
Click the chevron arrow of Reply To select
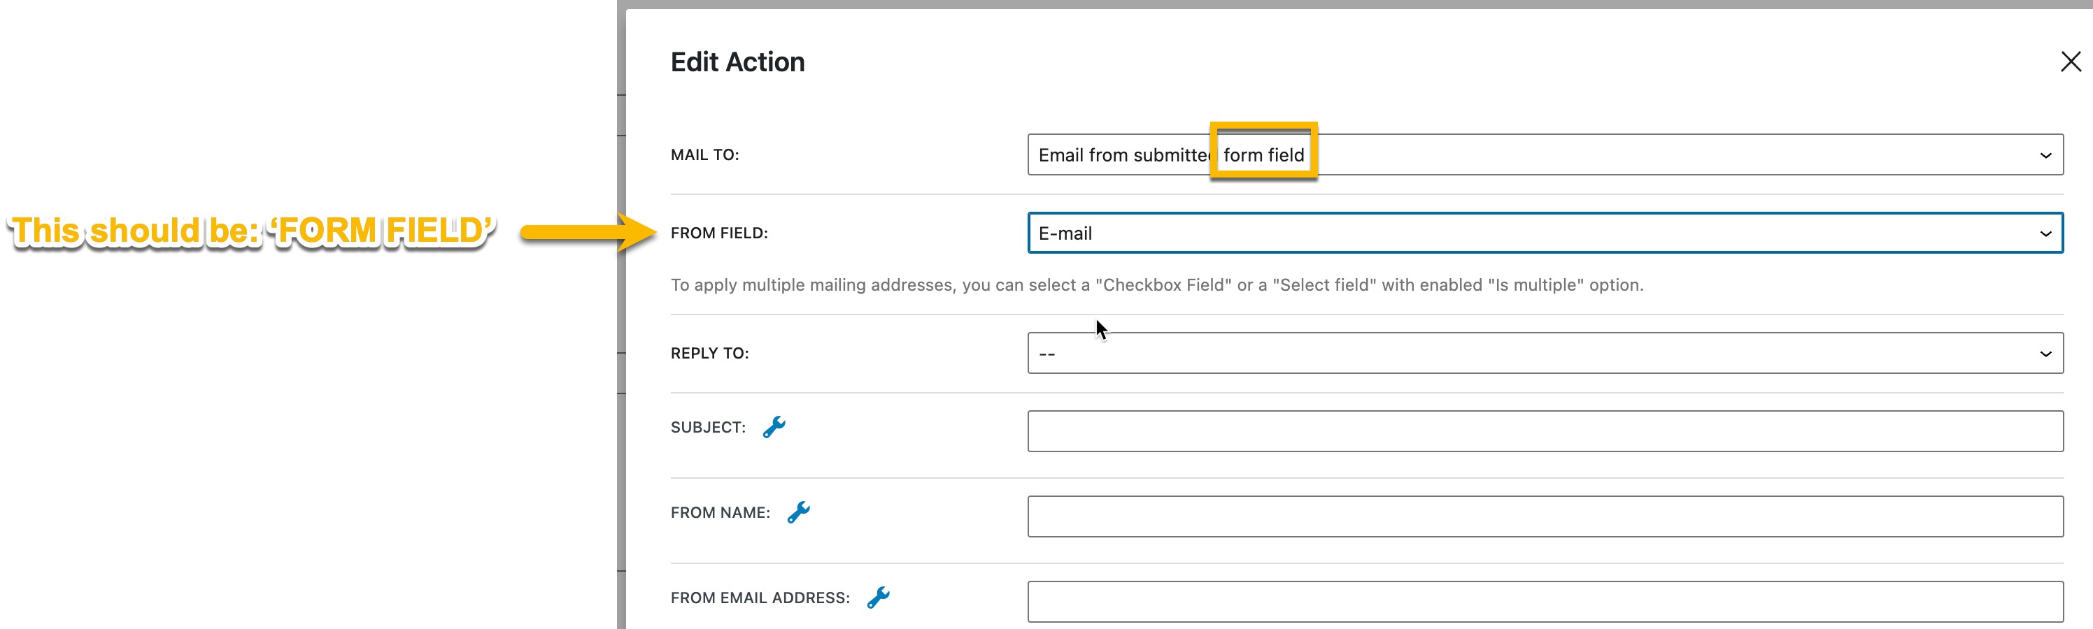tap(2045, 354)
